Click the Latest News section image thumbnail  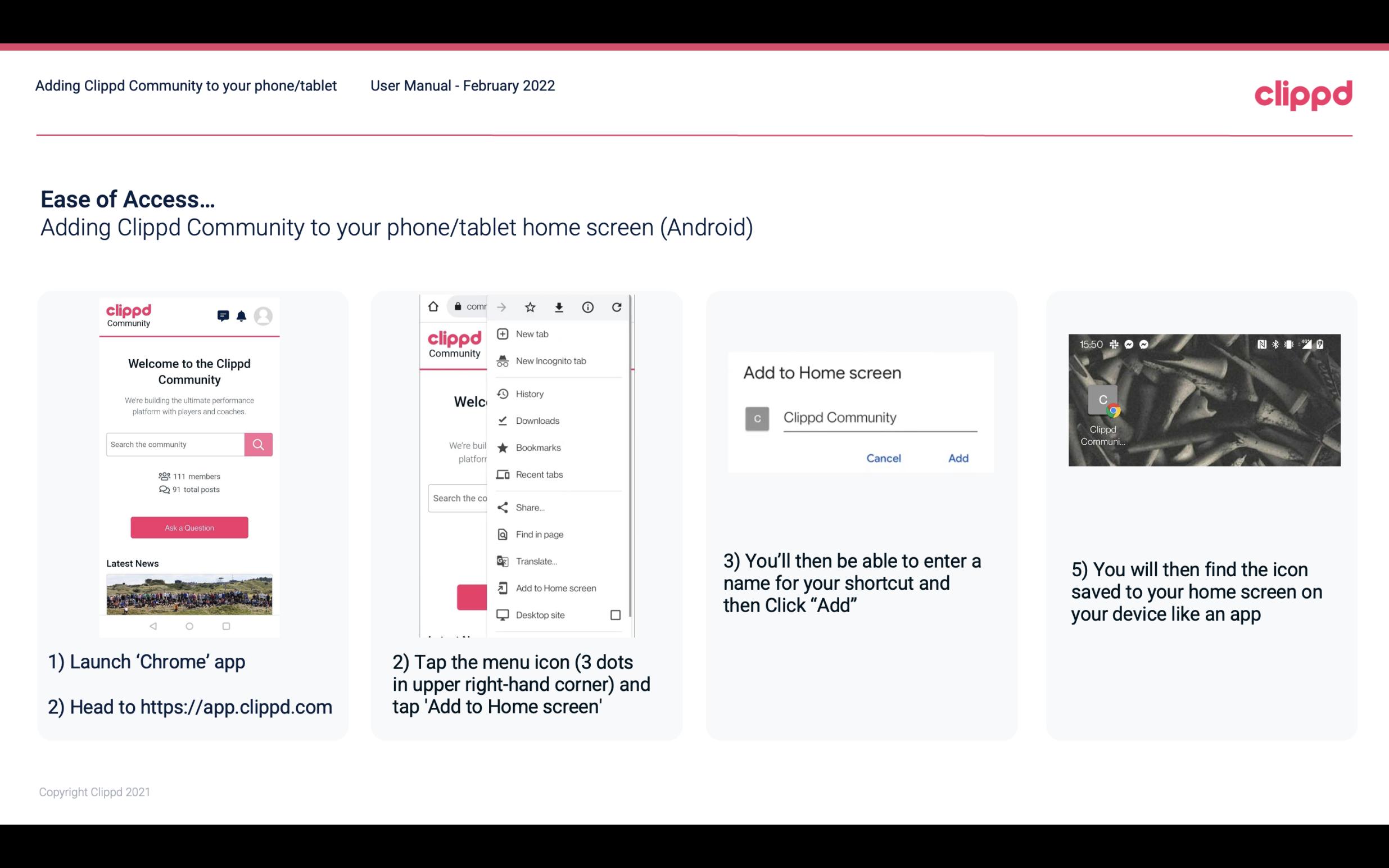[189, 594]
